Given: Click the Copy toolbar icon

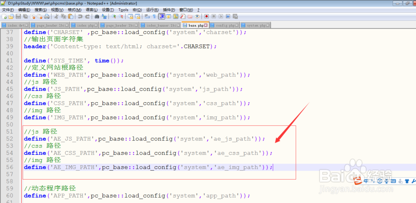Looking at the screenshot, I should pos(63,17).
